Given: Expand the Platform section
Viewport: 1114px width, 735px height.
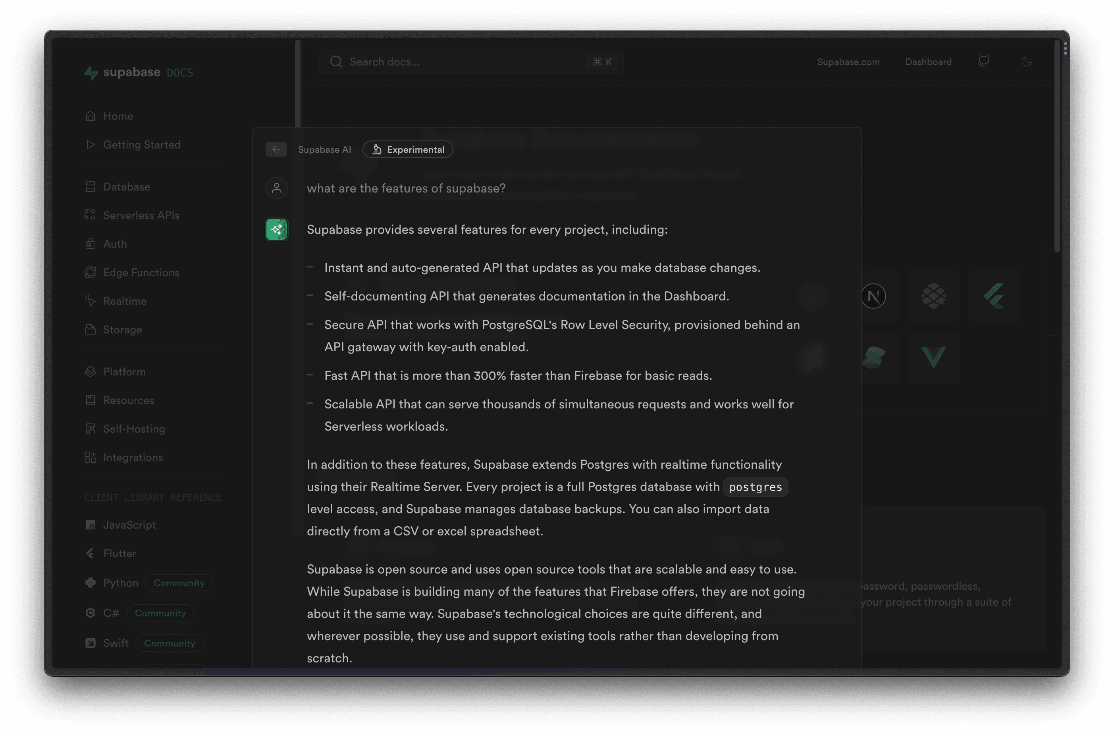Looking at the screenshot, I should (x=124, y=371).
